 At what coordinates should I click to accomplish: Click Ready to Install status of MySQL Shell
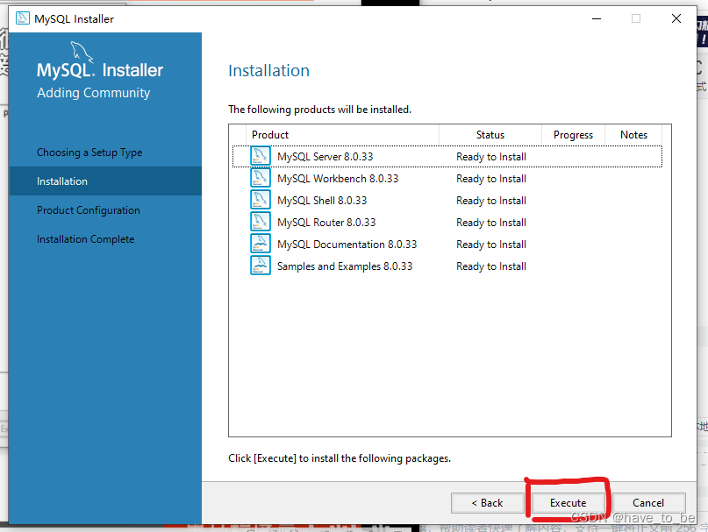(491, 201)
